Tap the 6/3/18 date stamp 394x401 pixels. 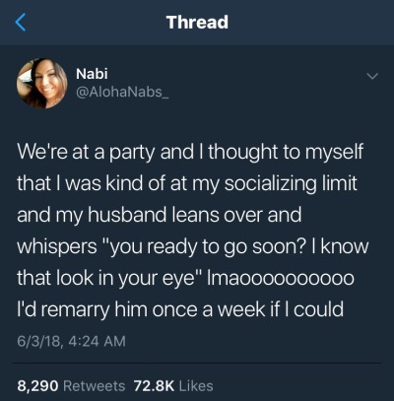[x=39, y=341]
